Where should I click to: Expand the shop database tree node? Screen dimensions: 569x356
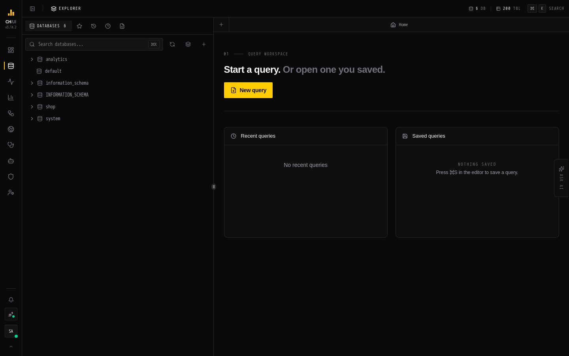(32, 107)
